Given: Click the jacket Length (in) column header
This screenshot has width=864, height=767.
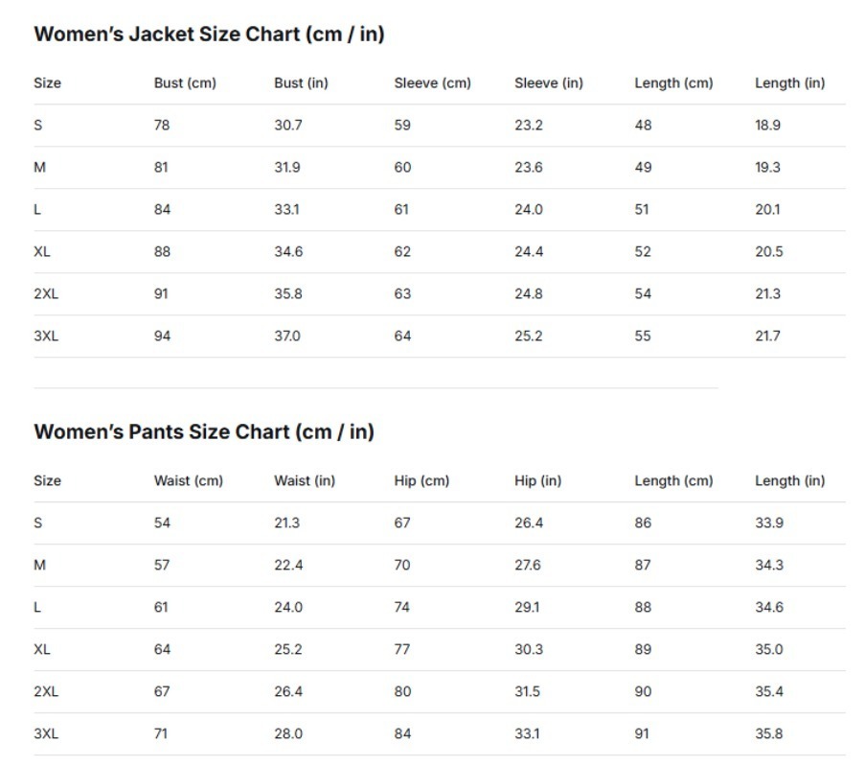Looking at the screenshot, I should [789, 83].
